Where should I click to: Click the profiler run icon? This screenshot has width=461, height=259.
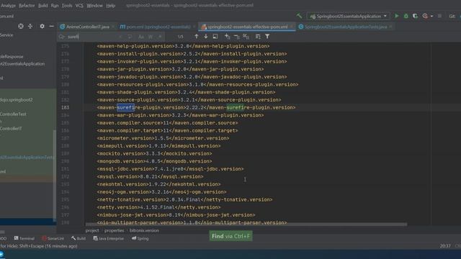[425, 16]
